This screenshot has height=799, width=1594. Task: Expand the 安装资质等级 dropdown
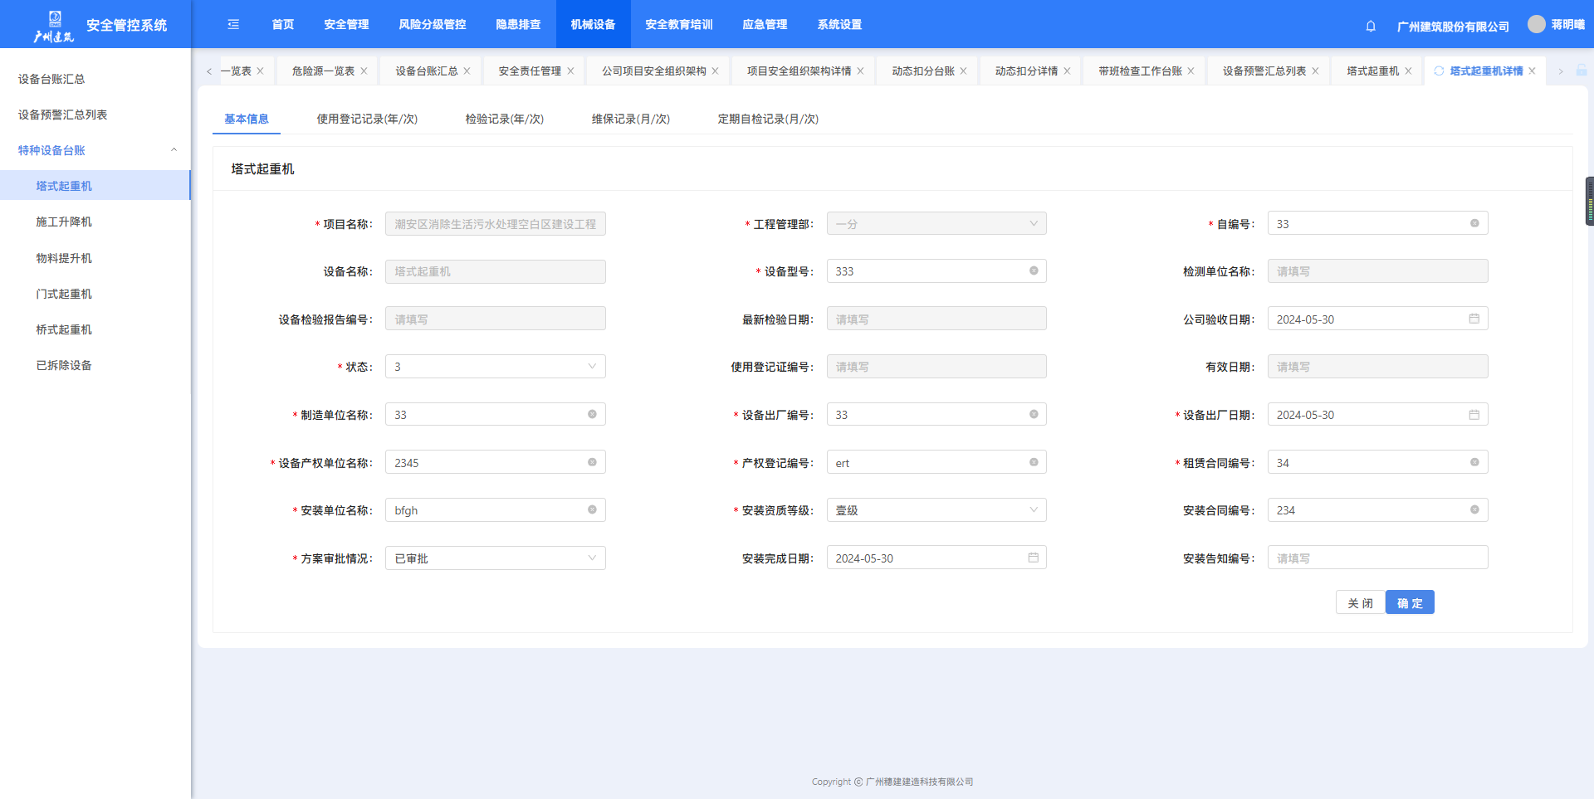click(x=936, y=510)
